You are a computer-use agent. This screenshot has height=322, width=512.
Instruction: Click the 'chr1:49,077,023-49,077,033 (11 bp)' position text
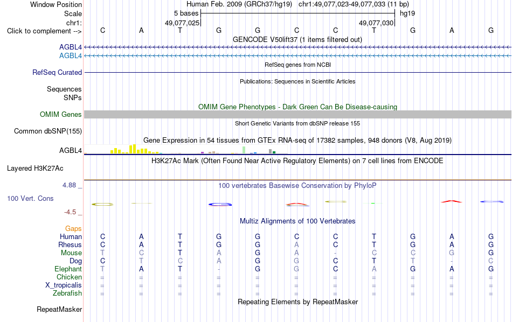tap(354, 4)
